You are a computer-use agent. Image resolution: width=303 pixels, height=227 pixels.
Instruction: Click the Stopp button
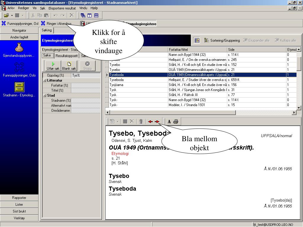(88, 66)
